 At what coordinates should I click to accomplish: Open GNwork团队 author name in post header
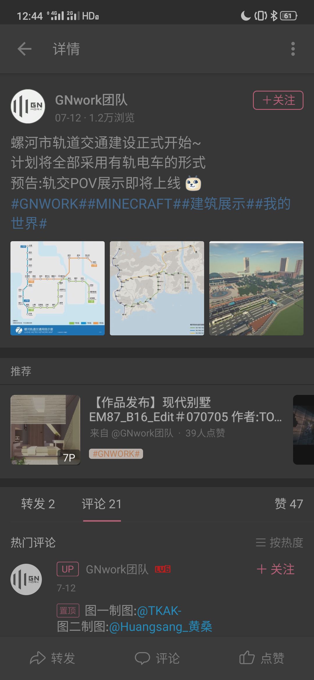[91, 100]
